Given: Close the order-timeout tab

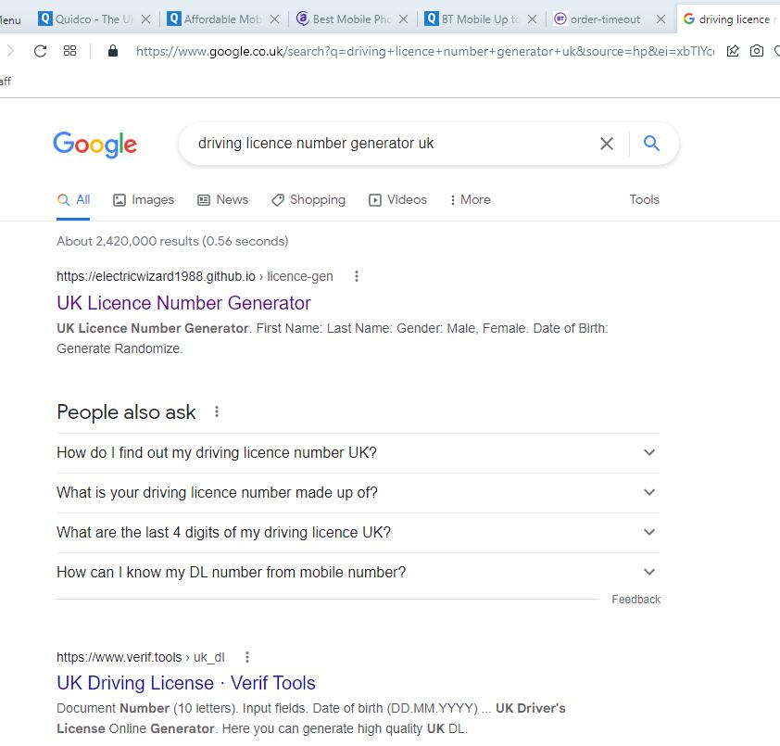Looking at the screenshot, I should 661,19.
